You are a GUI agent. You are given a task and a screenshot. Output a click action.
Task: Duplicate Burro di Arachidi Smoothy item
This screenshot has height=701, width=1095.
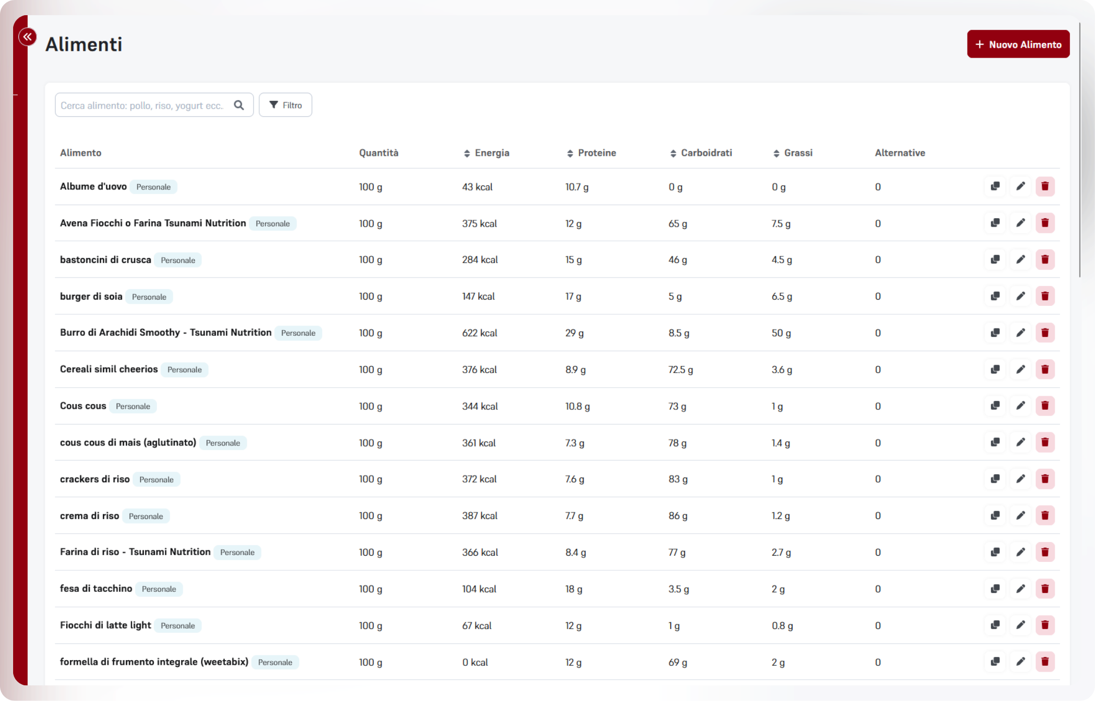tap(995, 333)
